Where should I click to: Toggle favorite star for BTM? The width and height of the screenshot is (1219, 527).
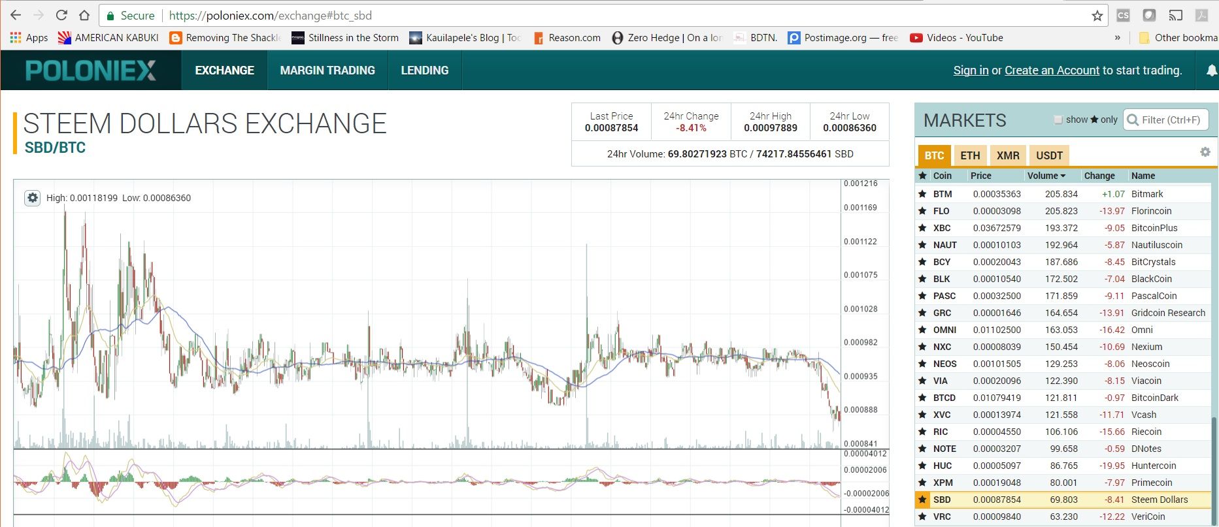tap(922, 194)
